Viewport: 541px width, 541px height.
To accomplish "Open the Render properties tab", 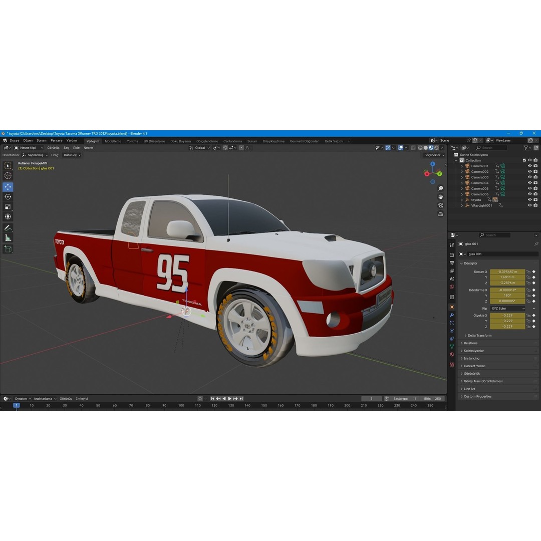I will pos(452,255).
